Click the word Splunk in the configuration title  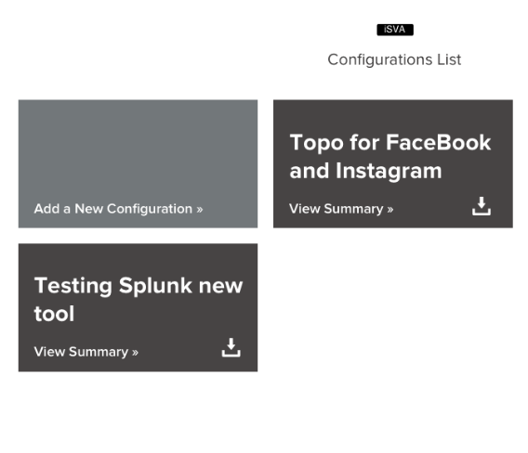[155, 286]
